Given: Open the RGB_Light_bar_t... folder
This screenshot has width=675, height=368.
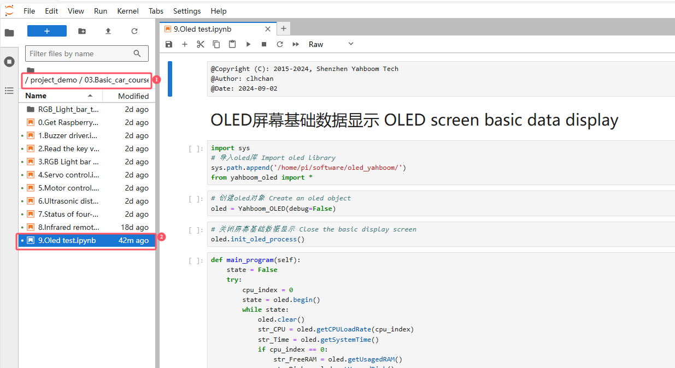Looking at the screenshot, I should point(87,109).
